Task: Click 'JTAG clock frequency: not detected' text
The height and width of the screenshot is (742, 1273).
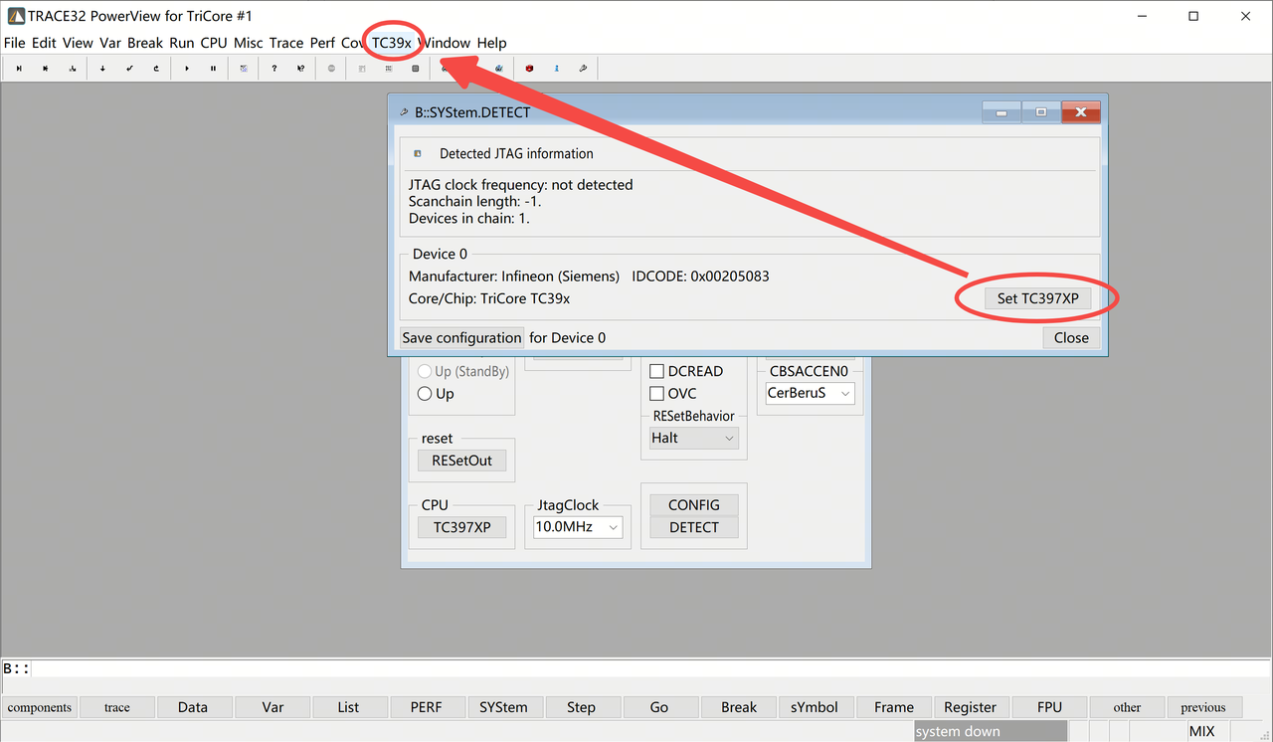Action: coord(520,184)
